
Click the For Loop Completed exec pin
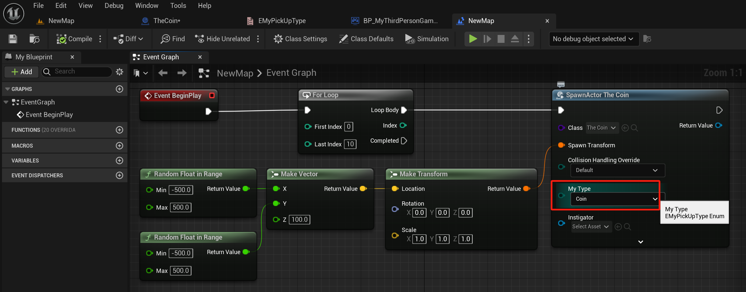[404, 141]
